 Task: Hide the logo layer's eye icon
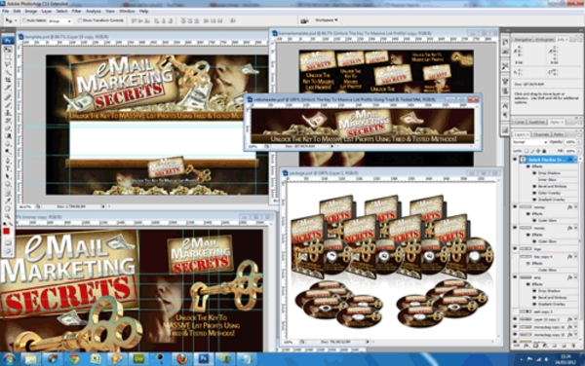click(x=515, y=249)
